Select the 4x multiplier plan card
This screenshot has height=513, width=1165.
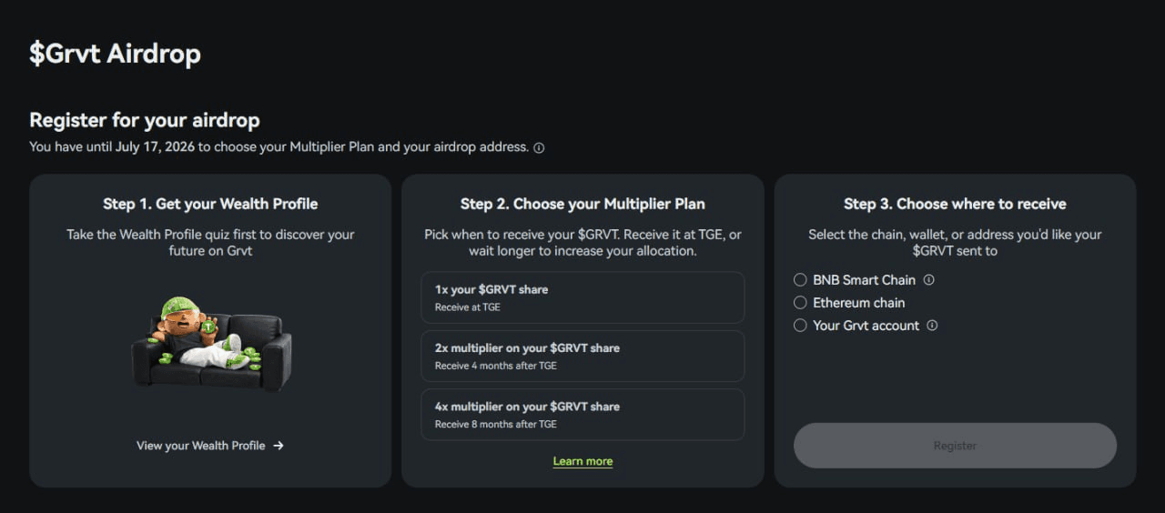pos(582,415)
